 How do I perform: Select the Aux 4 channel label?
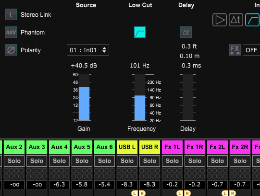[x=59, y=147]
